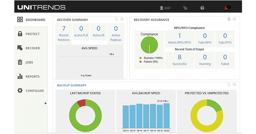The image size is (256, 134).
Task: Click the 29.36 MB/s speed value
Action: 163,101
